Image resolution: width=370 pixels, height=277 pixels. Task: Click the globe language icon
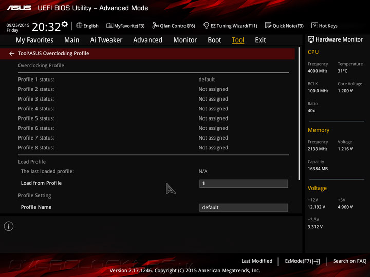79,25
